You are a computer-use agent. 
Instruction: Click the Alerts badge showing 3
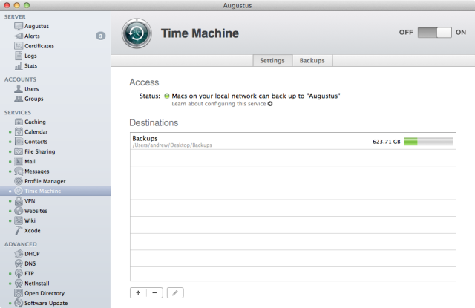(x=101, y=36)
